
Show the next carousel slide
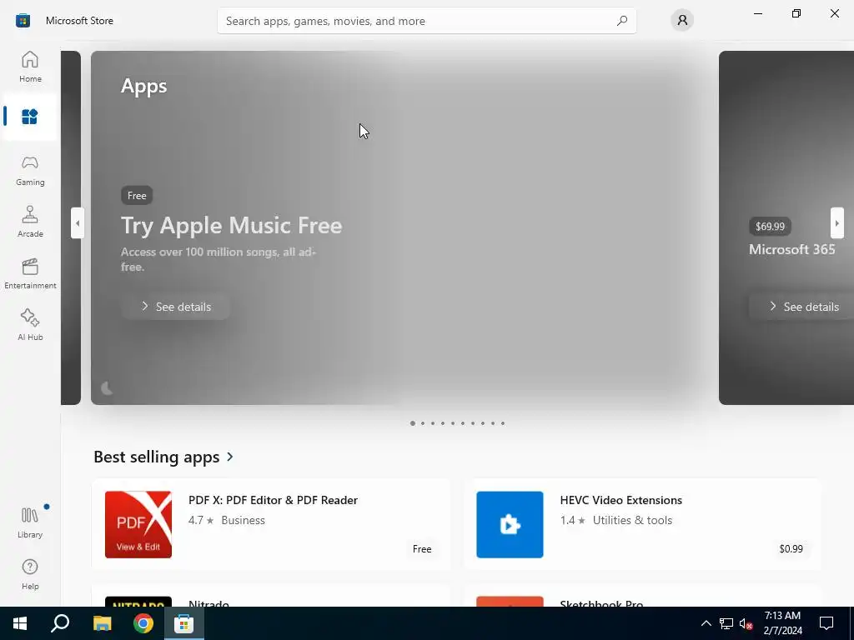coord(837,223)
